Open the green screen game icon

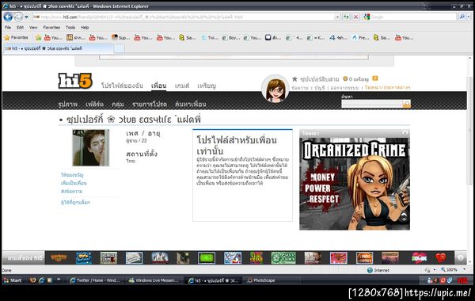(x=207, y=258)
